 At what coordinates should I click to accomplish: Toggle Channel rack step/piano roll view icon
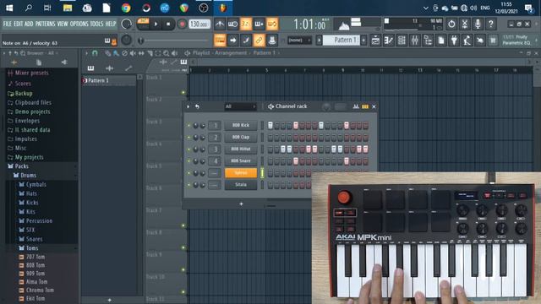click(365, 106)
